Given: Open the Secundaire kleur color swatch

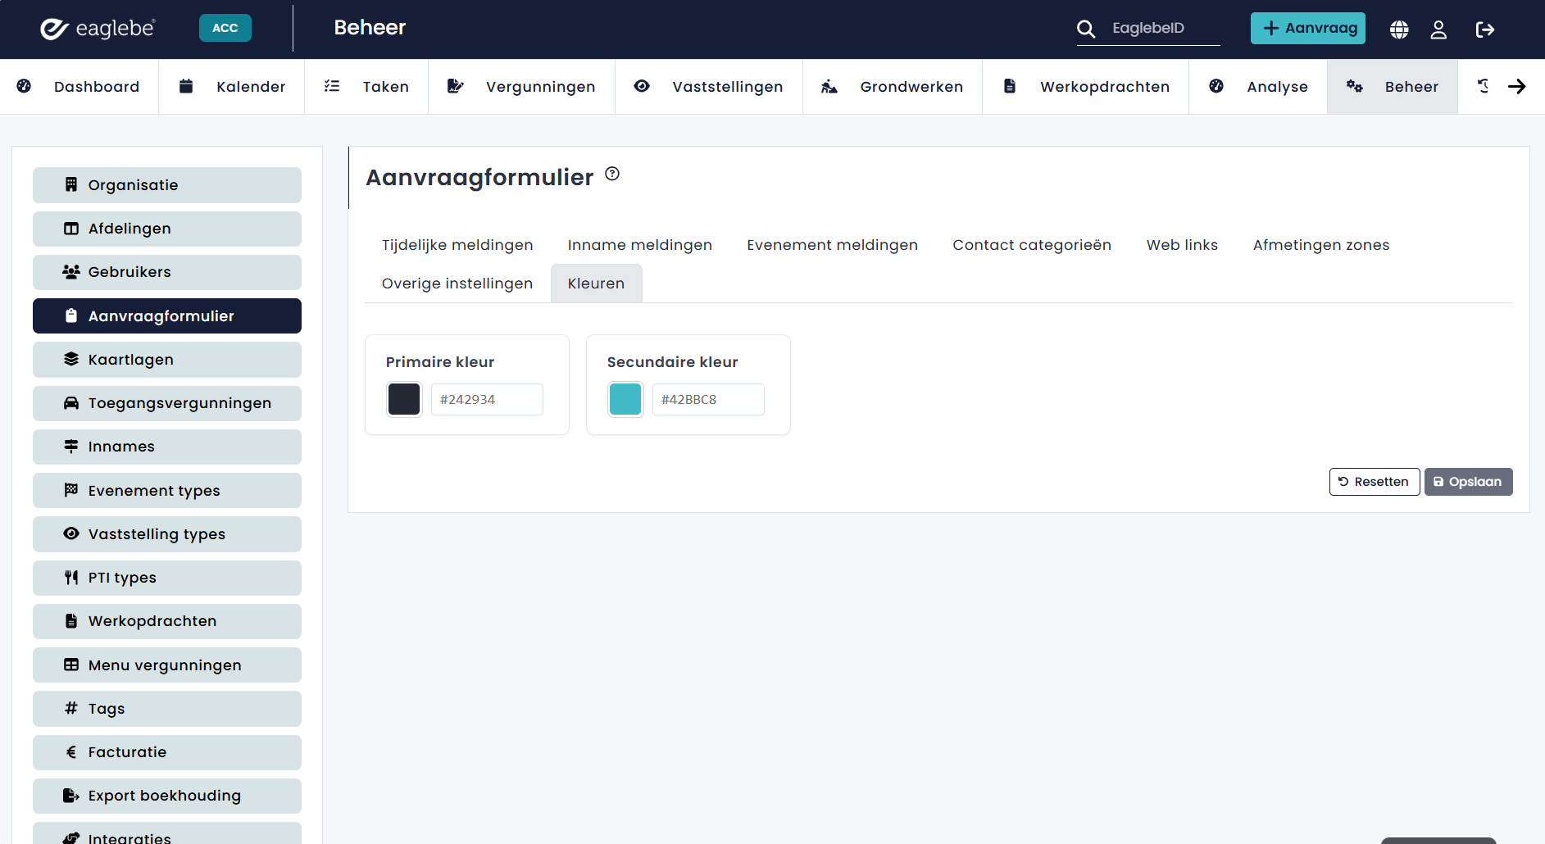Looking at the screenshot, I should click(625, 399).
